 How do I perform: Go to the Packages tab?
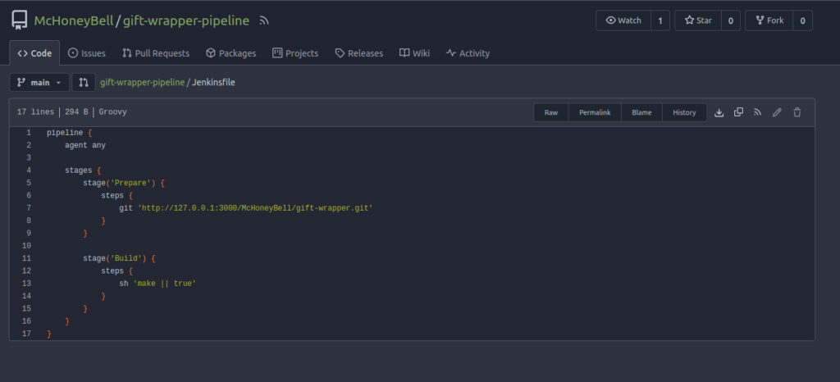(231, 53)
